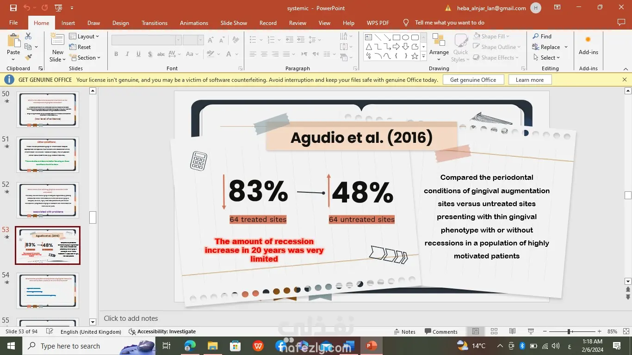
Task: Toggle the Notes pane in status bar
Action: coord(404,331)
